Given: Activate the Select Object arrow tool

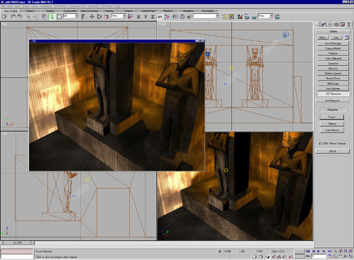Looking at the screenshot, I should 52,17.
